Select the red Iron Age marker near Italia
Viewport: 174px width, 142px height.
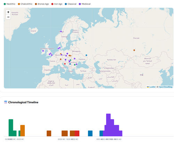click(65, 64)
